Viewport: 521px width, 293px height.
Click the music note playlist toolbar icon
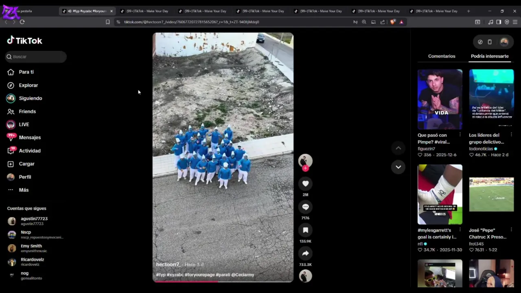490,22
